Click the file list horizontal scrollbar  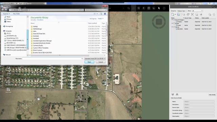click(60, 55)
